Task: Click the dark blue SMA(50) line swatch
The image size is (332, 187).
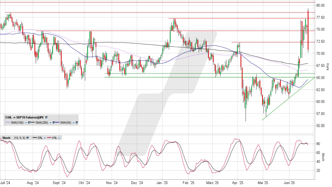Action: point(57,122)
